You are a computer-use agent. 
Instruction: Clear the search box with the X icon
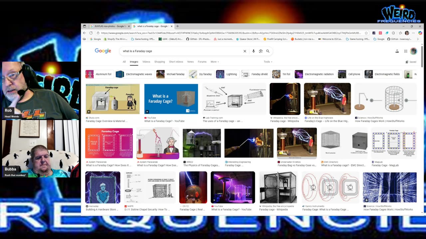[245, 51]
